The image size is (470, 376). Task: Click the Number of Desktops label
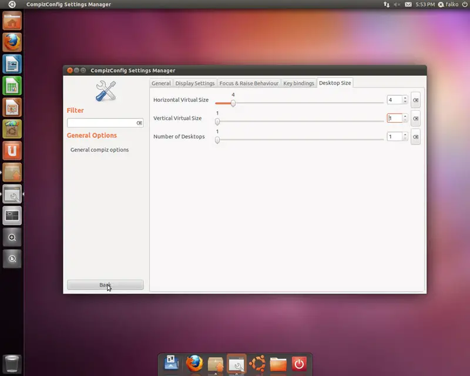[179, 136]
